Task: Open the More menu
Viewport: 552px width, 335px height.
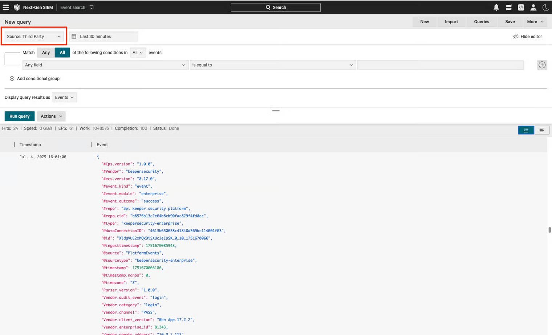Action: point(535,22)
